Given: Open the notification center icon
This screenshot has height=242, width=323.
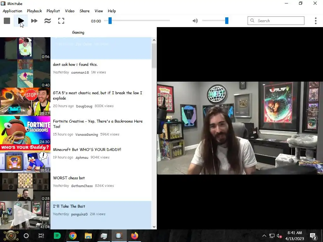Looking at the screenshot, I should [x=313, y=236].
